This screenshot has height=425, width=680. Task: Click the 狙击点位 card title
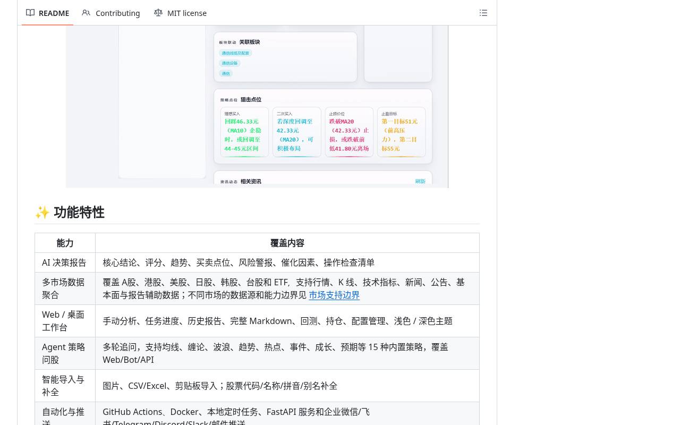click(x=251, y=99)
